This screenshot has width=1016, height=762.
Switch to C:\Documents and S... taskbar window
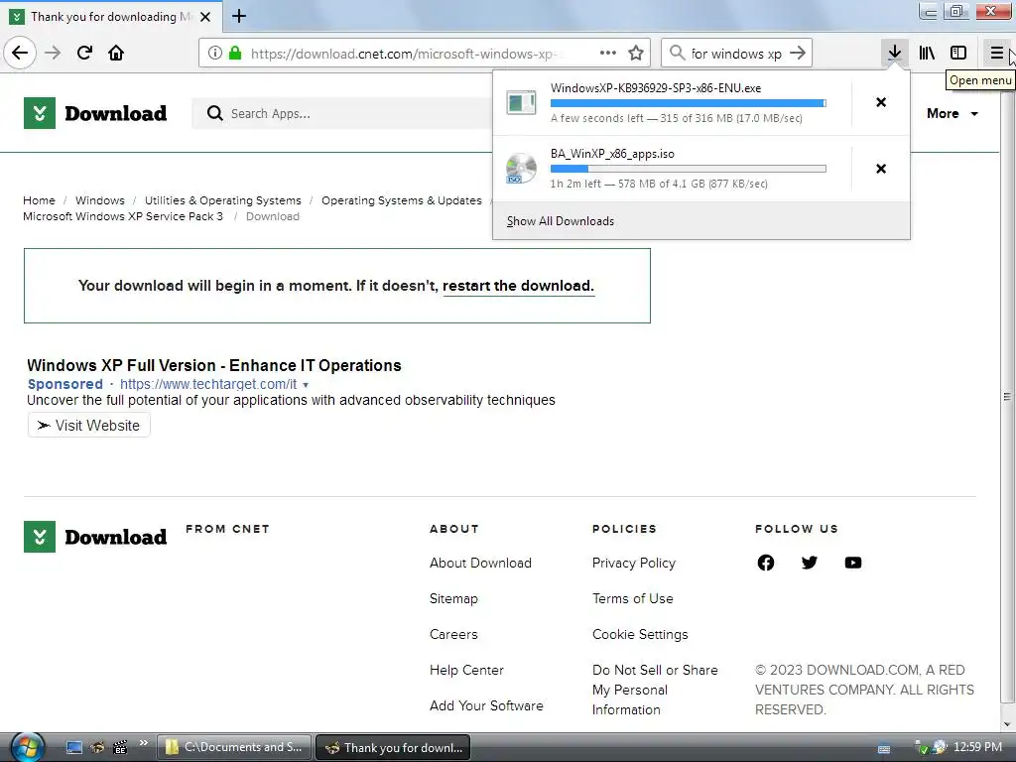tap(234, 747)
